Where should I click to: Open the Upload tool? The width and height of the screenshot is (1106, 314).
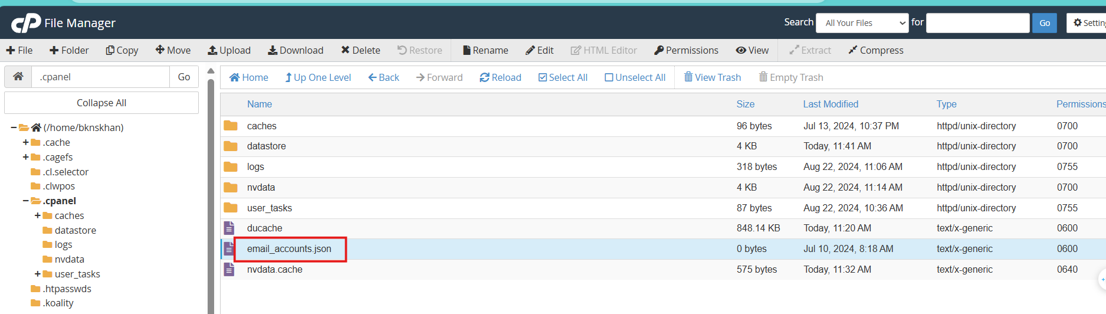[x=229, y=50]
